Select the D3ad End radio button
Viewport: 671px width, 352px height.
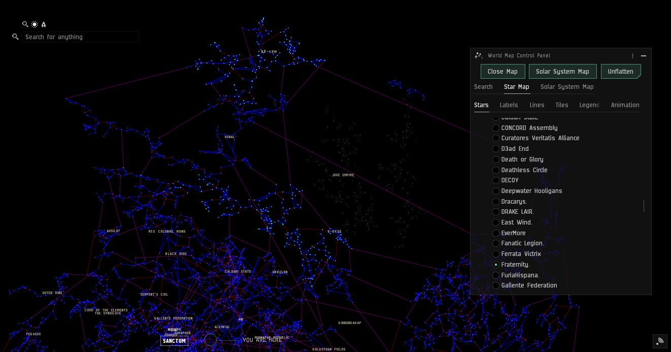496,149
